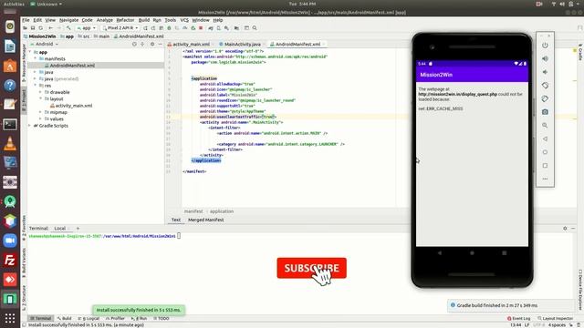Click the emulator Zoom magnifier icon
The height and width of the screenshot is (328, 584).
(545, 126)
